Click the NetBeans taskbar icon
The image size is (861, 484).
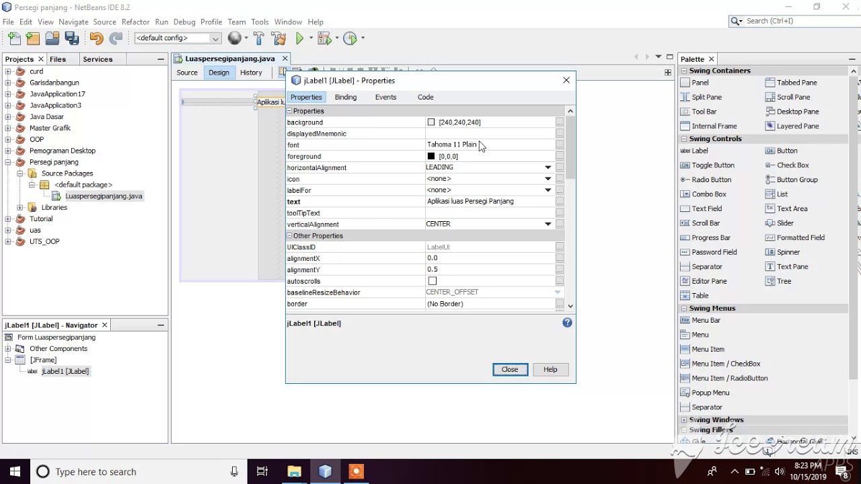325,472
